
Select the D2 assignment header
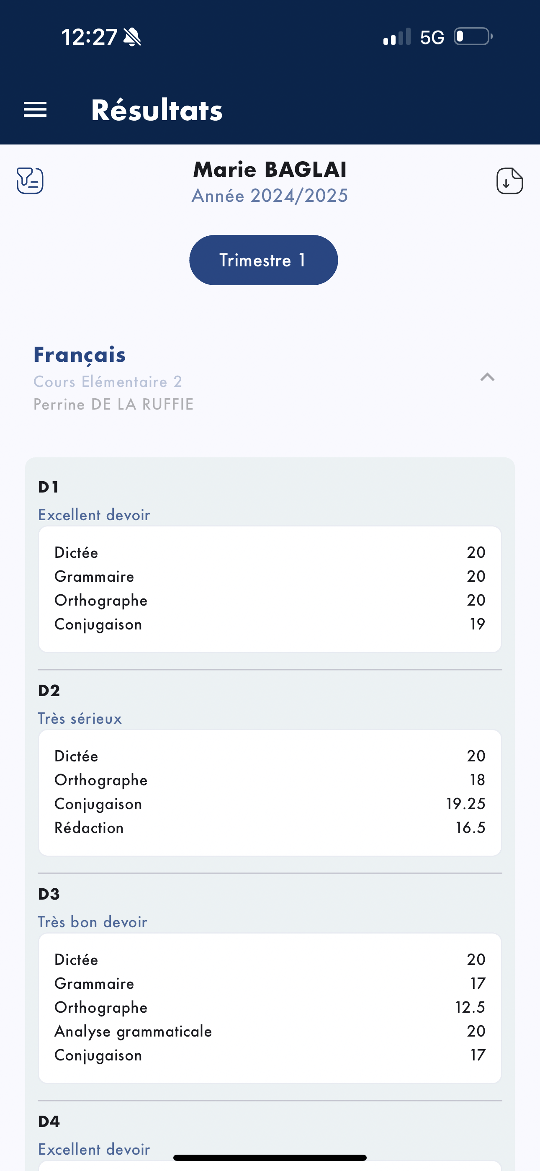(49, 691)
